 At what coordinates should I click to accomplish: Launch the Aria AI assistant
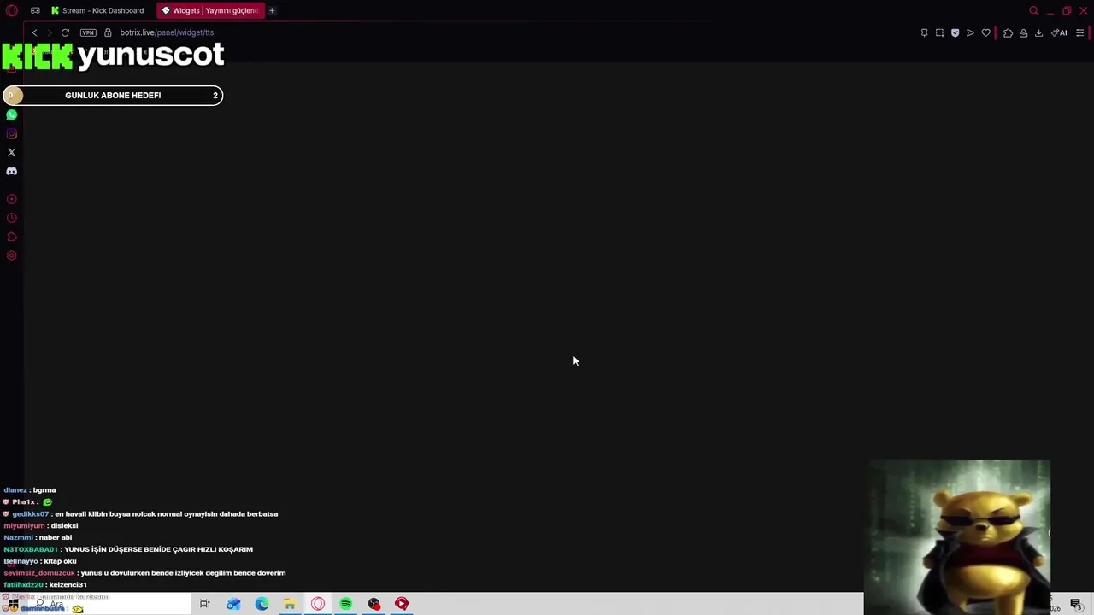click(1059, 32)
